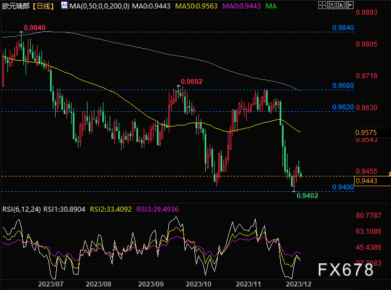
Task: Select the 0.9402 low price marker
Action: tap(306, 196)
